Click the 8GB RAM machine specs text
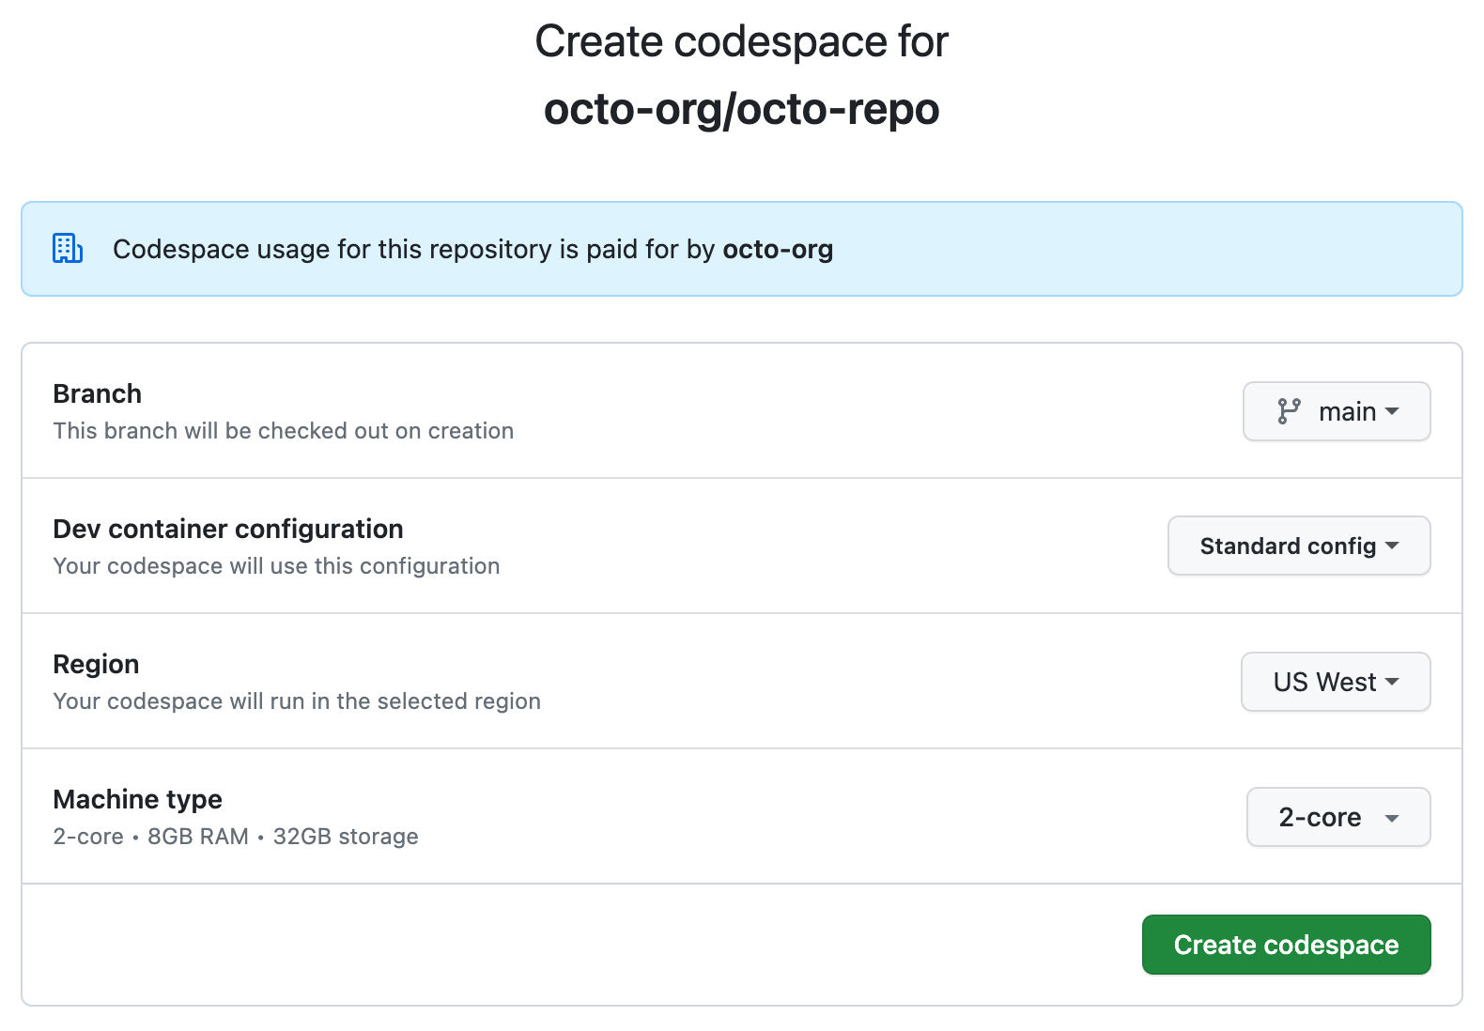This screenshot has width=1484, height=1031. [198, 837]
